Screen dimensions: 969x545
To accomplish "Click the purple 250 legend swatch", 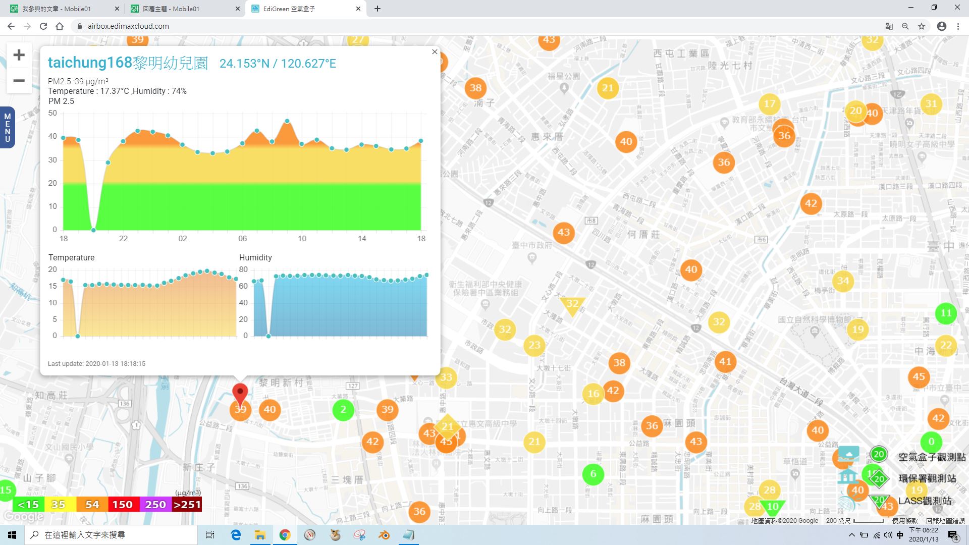I will [x=155, y=505].
